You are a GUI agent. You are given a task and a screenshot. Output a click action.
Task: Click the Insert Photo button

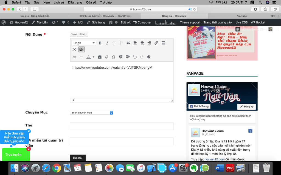tap(79, 34)
